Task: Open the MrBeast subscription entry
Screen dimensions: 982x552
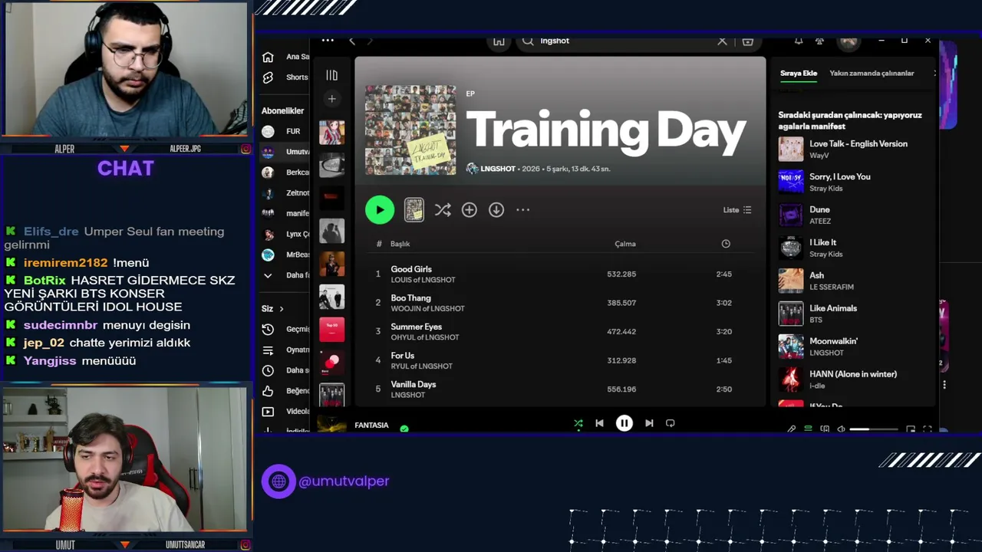Action: tap(285, 255)
